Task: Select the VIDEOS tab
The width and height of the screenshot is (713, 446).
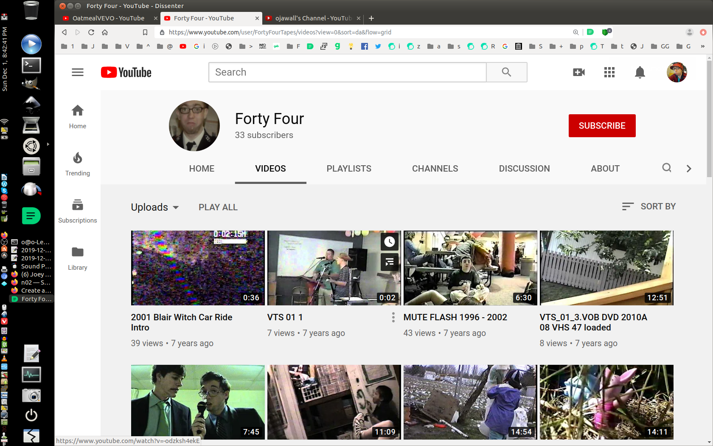Action: coord(270,169)
